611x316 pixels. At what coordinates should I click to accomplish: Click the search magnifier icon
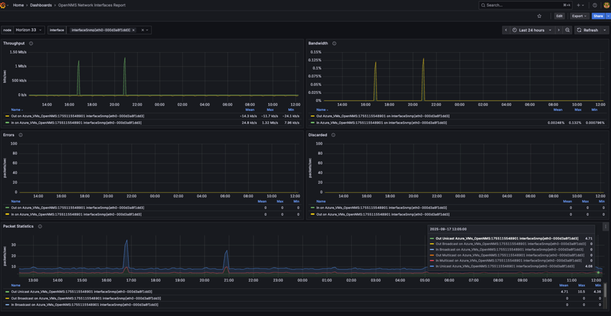[x=483, y=5]
